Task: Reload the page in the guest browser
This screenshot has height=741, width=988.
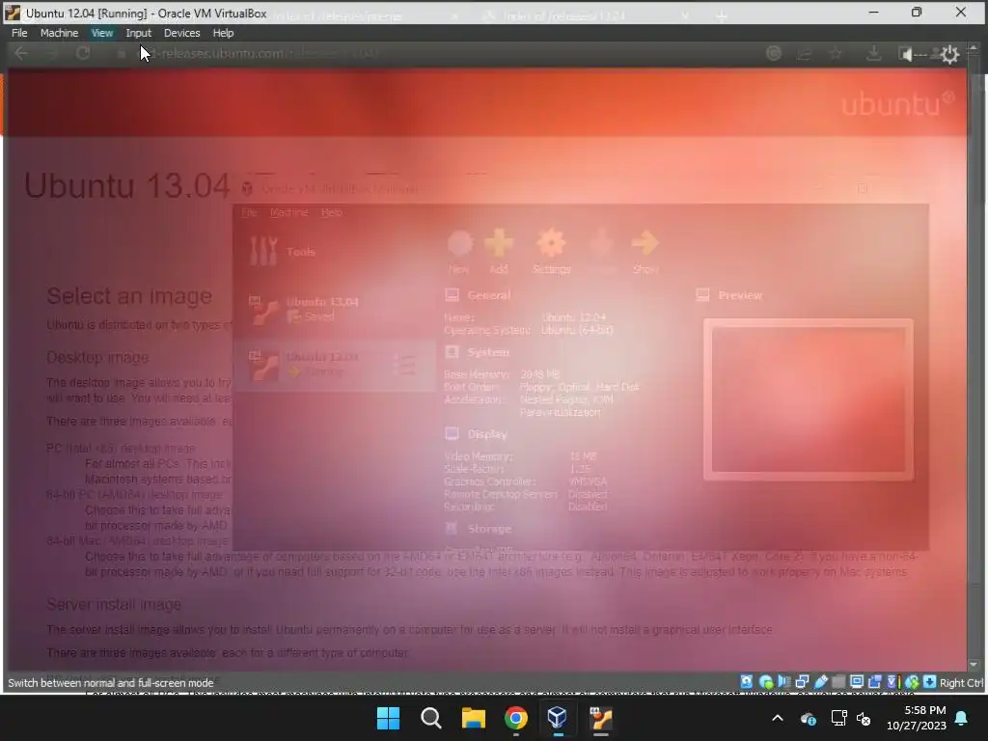Action: click(83, 54)
